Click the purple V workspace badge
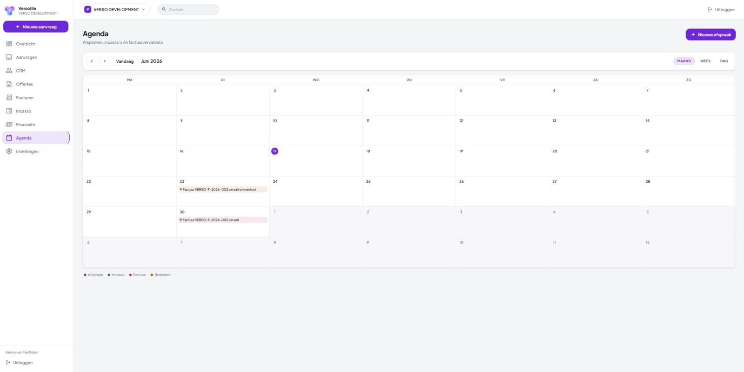 pyautogui.click(x=87, y=9)
